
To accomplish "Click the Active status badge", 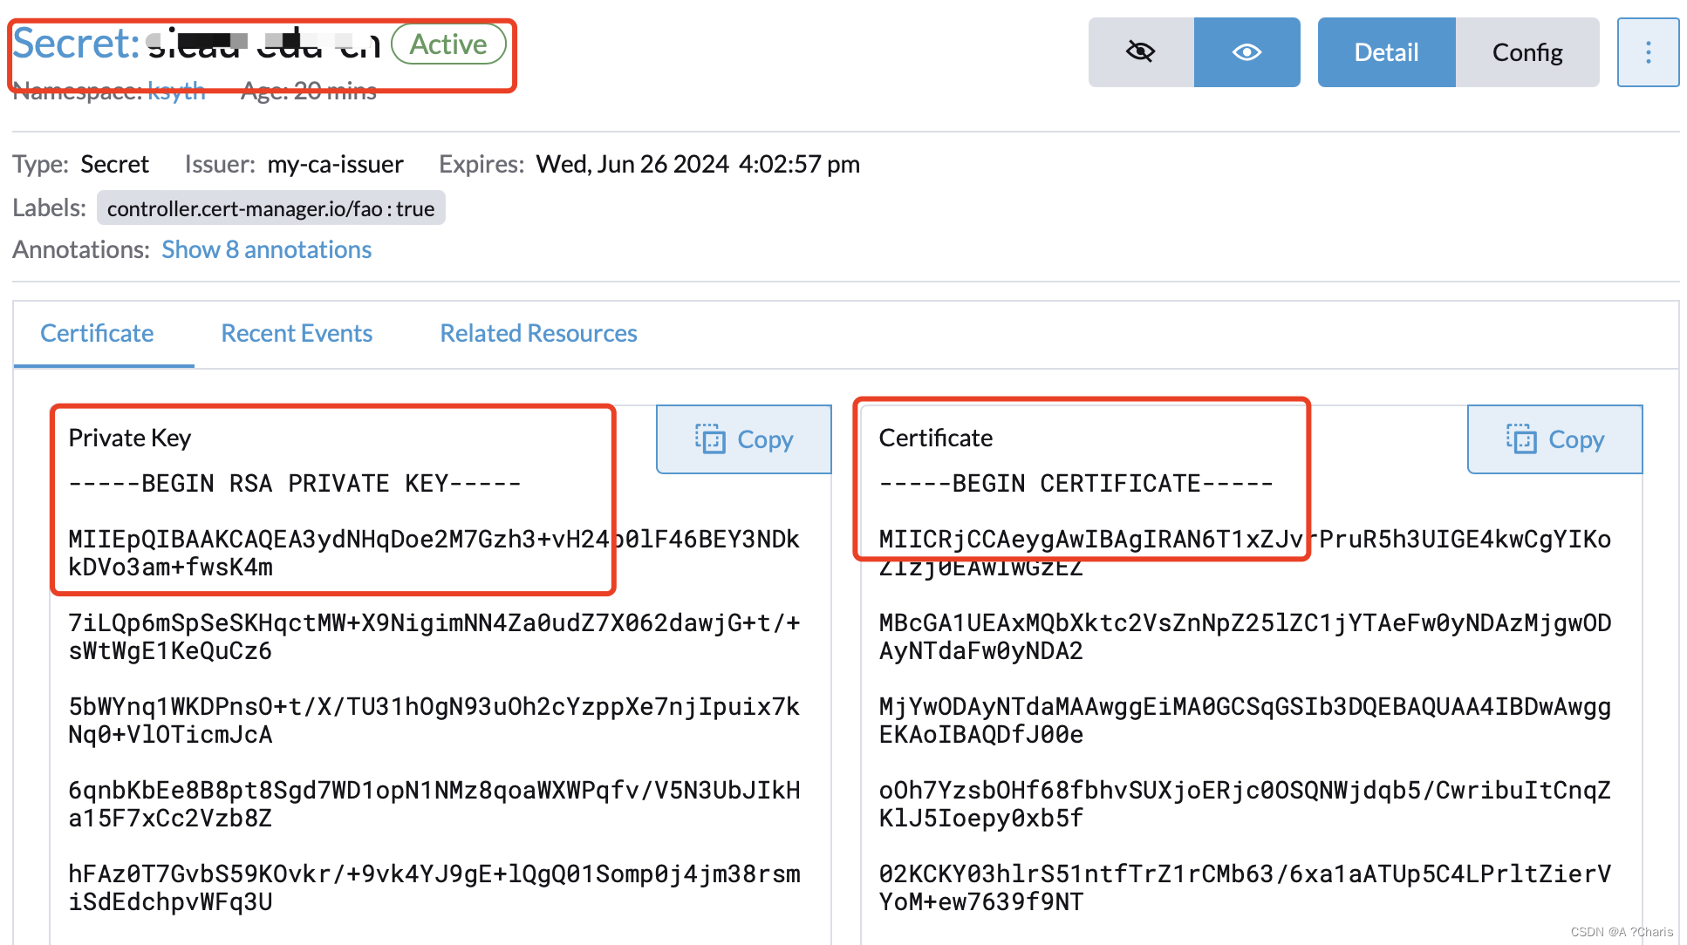I will (x=448, y=44).
